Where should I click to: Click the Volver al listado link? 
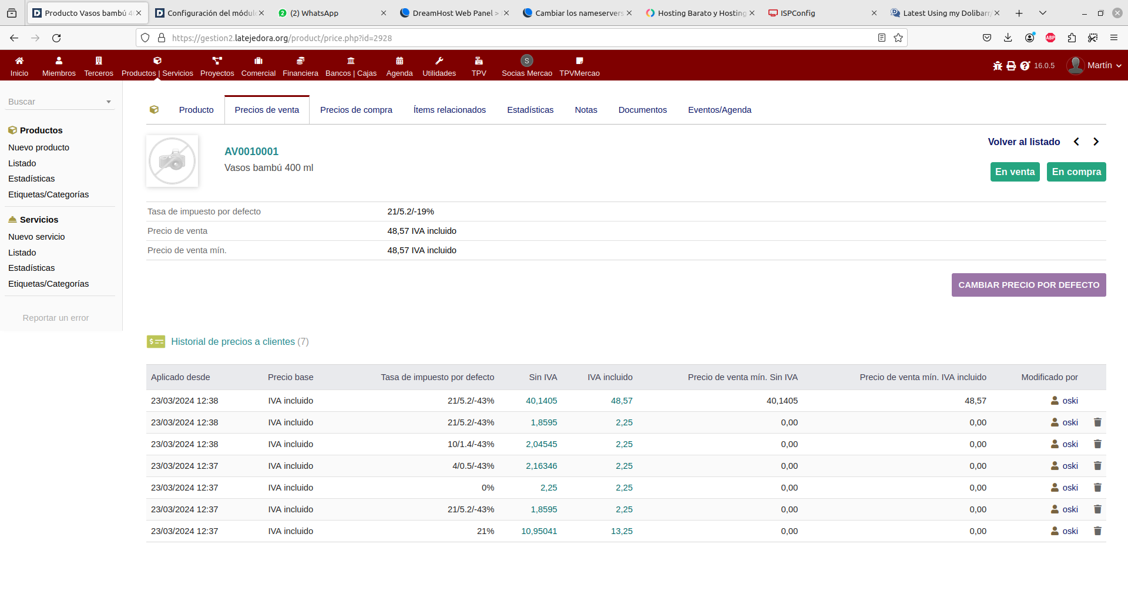click(1023, 142)
